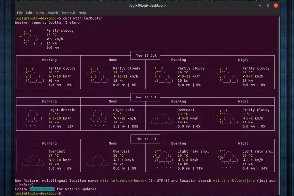The width and height of the screenshot is (294, 196).
Task: Click 'Evening' header under Thu 12 Jul
Action: [178, 143]
